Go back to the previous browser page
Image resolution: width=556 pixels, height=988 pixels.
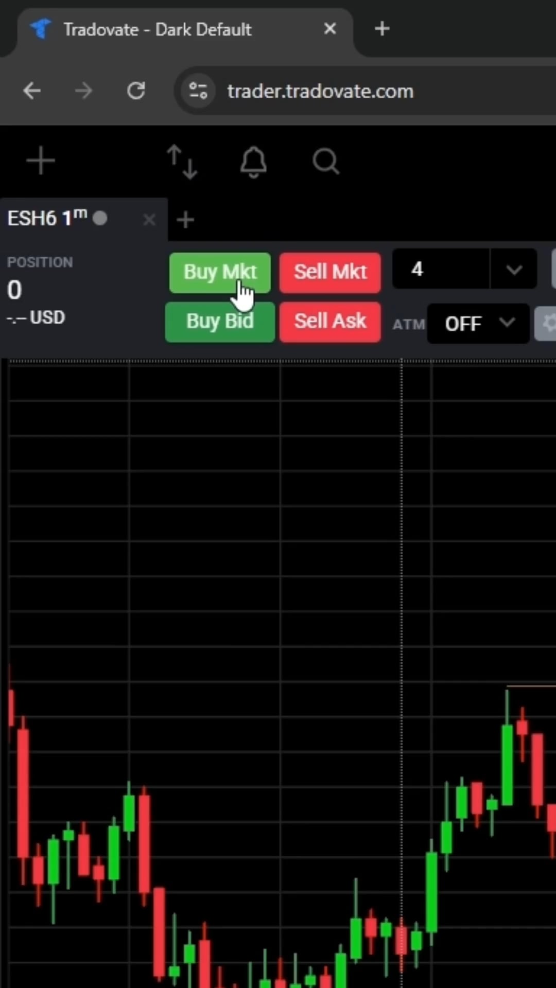tap(32, 91)
